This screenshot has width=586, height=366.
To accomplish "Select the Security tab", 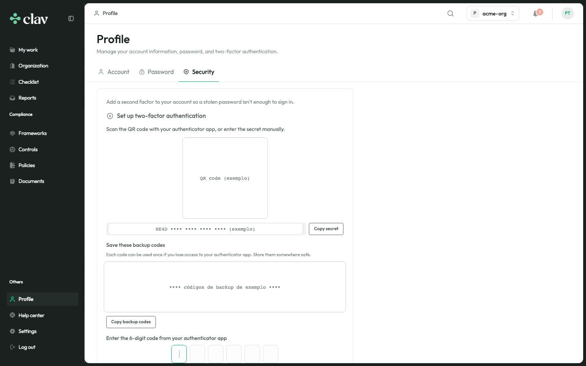I will click(199, 72).
